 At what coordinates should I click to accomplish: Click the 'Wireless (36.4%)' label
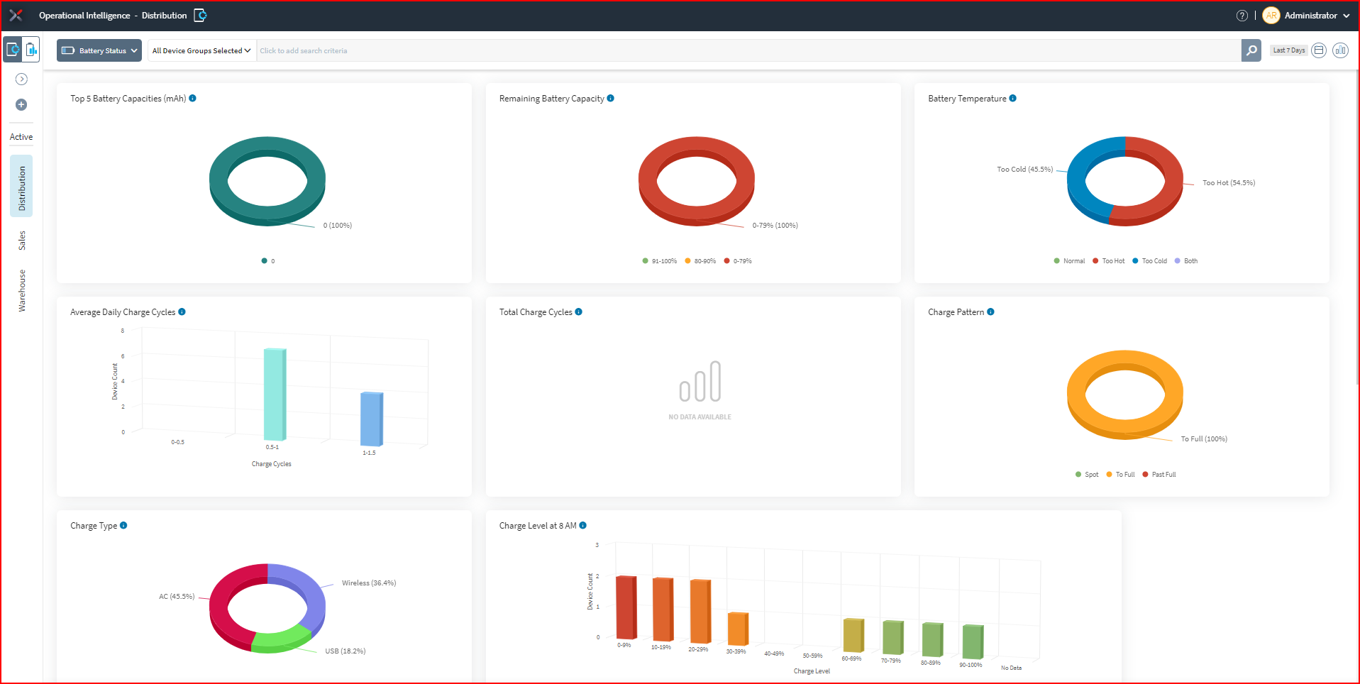click(369, 583)
